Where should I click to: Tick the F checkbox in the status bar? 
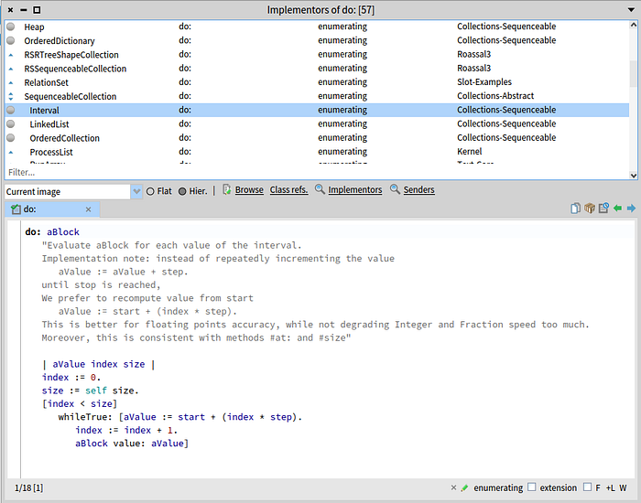[x=588, y=487]
